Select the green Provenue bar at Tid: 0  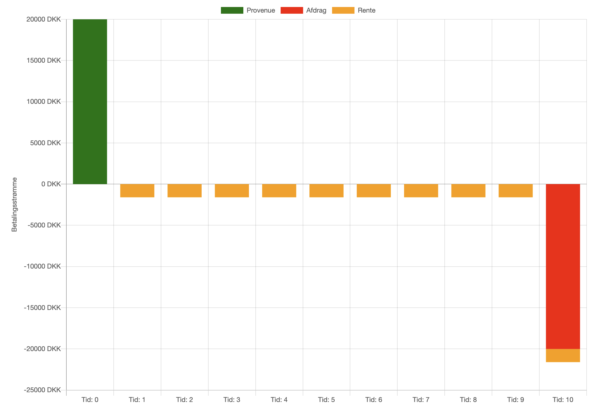click(90, 102)
